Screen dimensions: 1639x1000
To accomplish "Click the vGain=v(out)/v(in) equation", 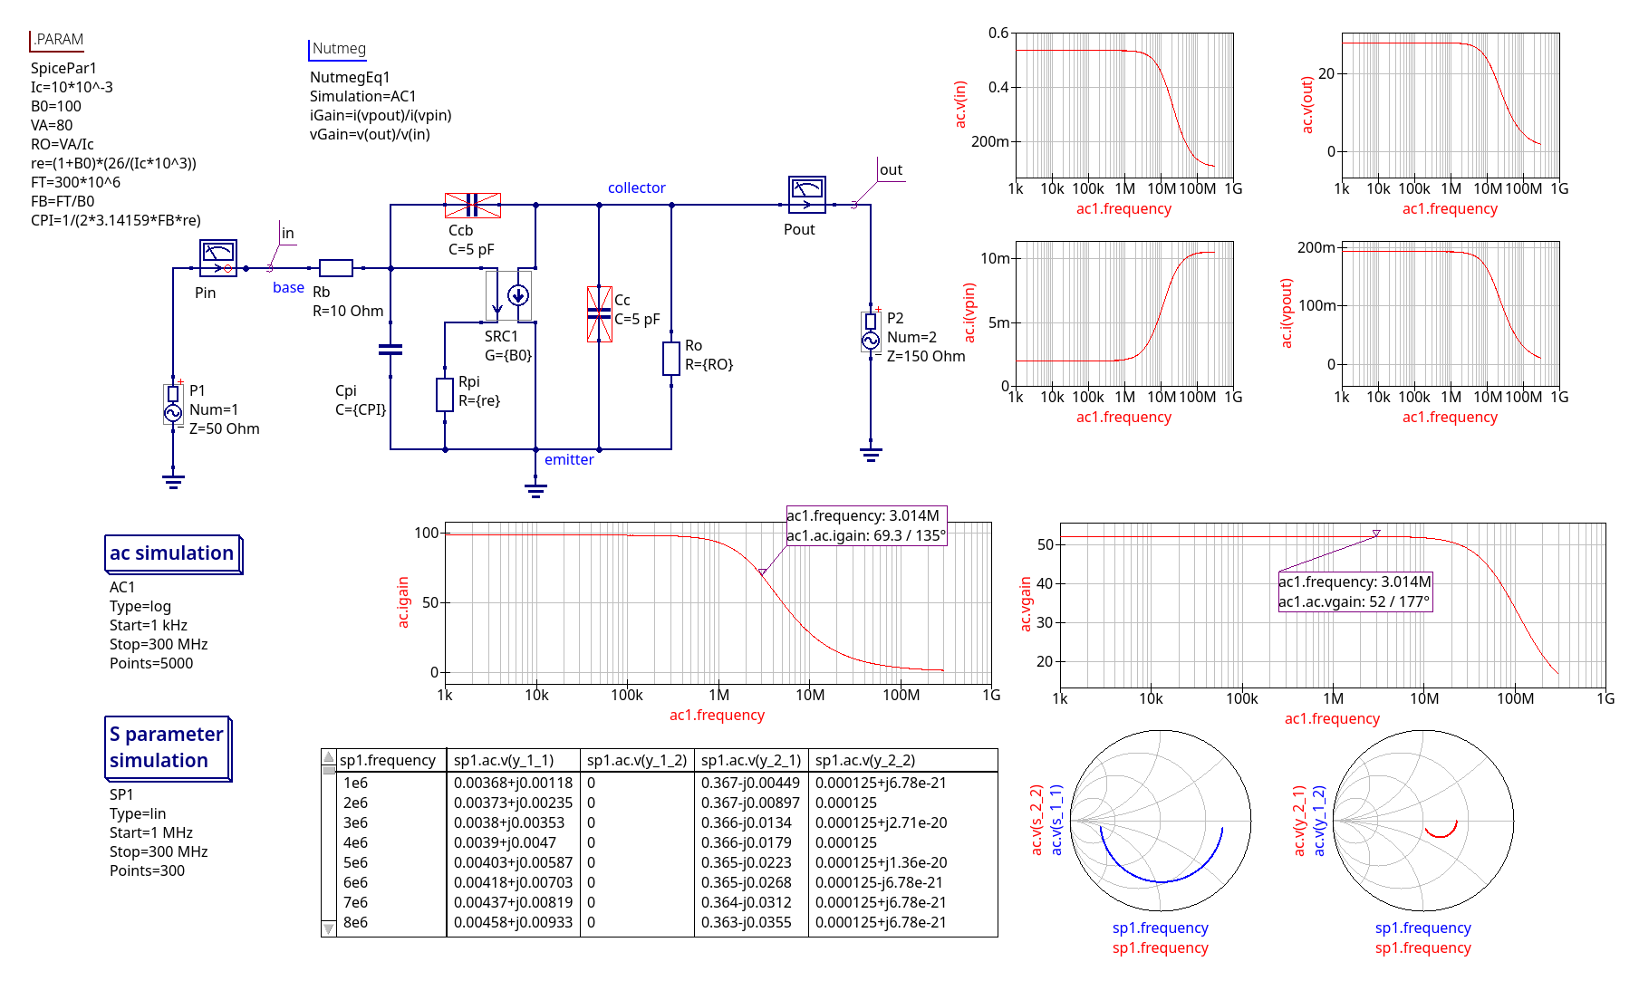I will click(x=370, y=135).
